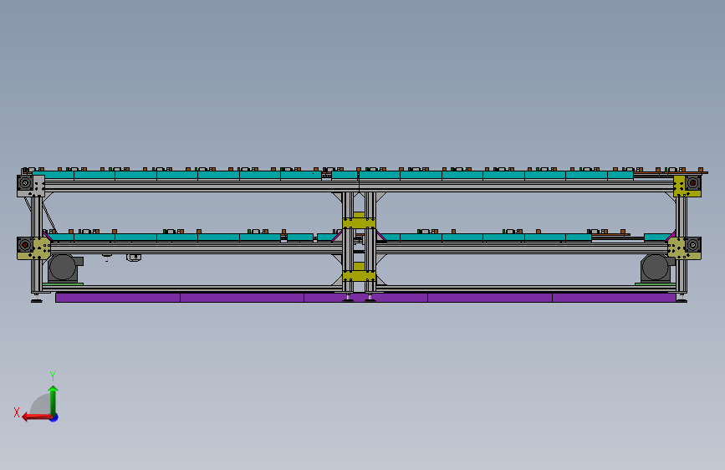Click the blue Z axis dot on triad
Screen dimensions: 725x470
(x=54, y=417)
